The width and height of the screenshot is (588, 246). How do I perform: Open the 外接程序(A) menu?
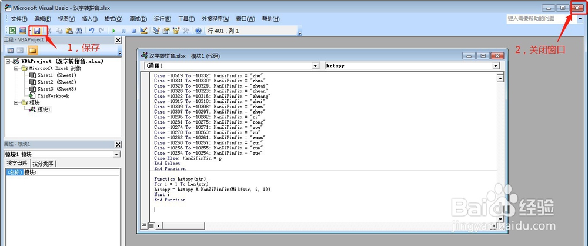[216, 19]
